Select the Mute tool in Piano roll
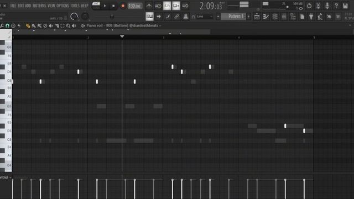 click(51, 26)
